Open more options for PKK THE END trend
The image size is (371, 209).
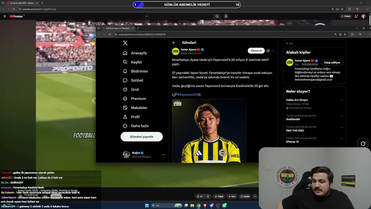(x=342, y=127)
